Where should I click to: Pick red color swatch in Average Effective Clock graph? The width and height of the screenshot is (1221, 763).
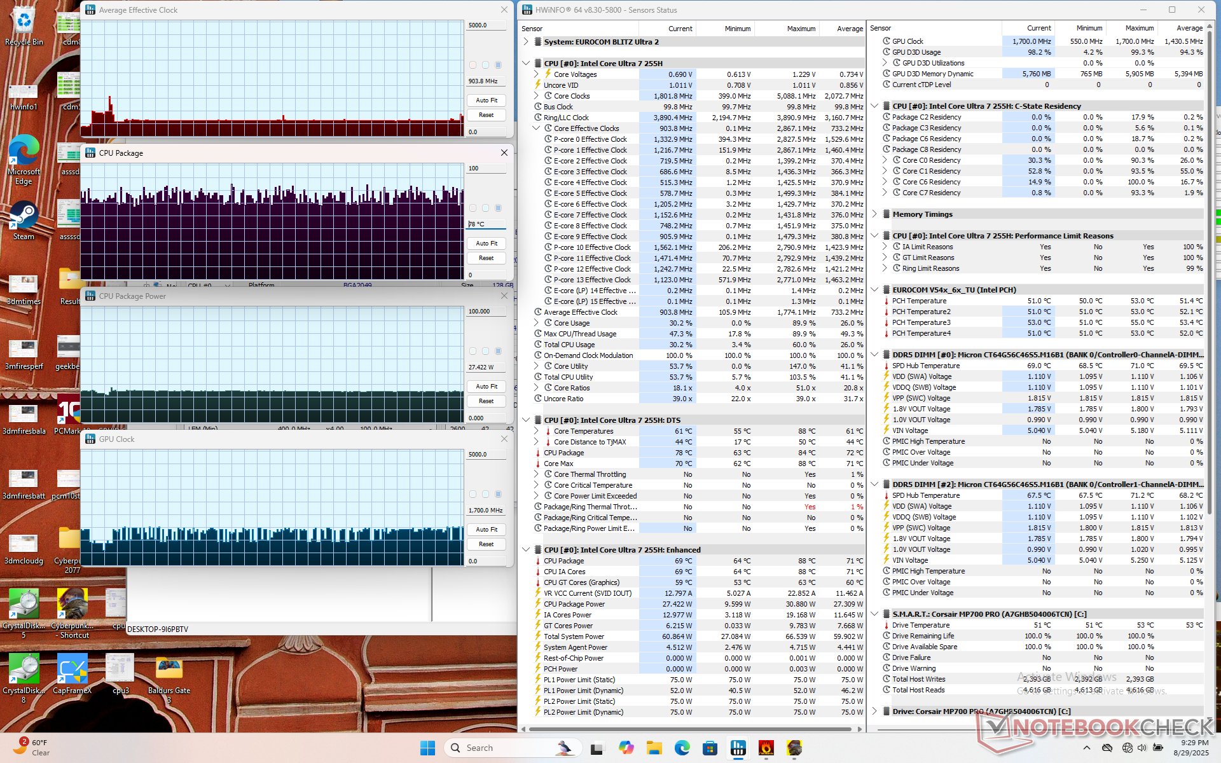click(473, 65)
